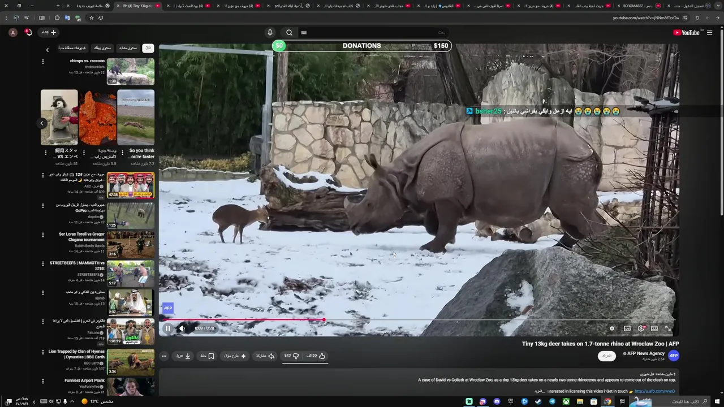Open 'So you think you're faster' Short
Image resolution: width=724 pixels, height=407 pixels.
(x=136, y=117)
